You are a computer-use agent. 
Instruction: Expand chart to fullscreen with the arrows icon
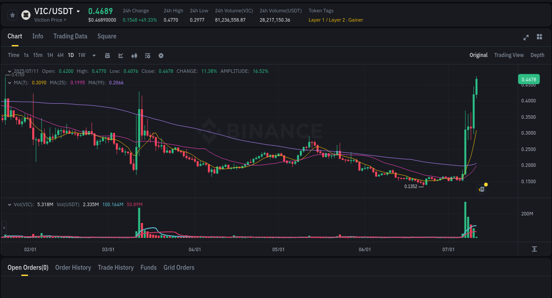pos(526,38)
